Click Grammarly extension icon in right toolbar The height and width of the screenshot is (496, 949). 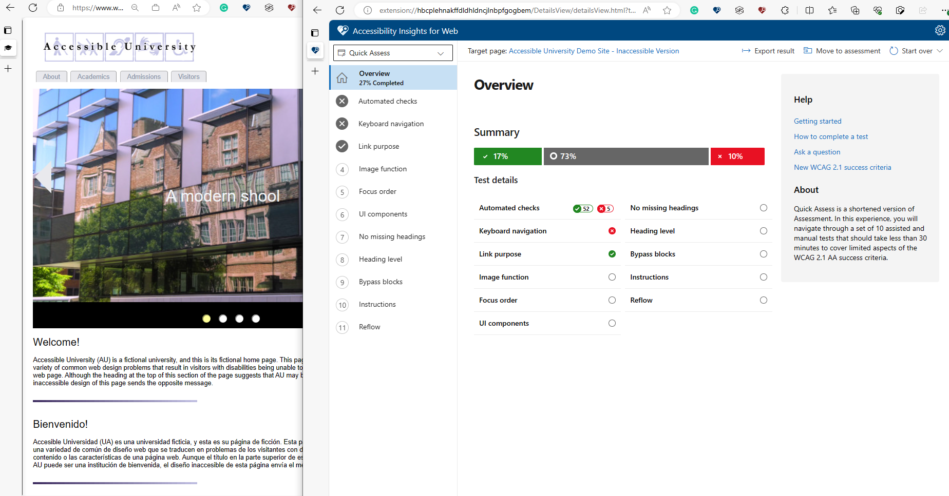click(x=694, y=10)
